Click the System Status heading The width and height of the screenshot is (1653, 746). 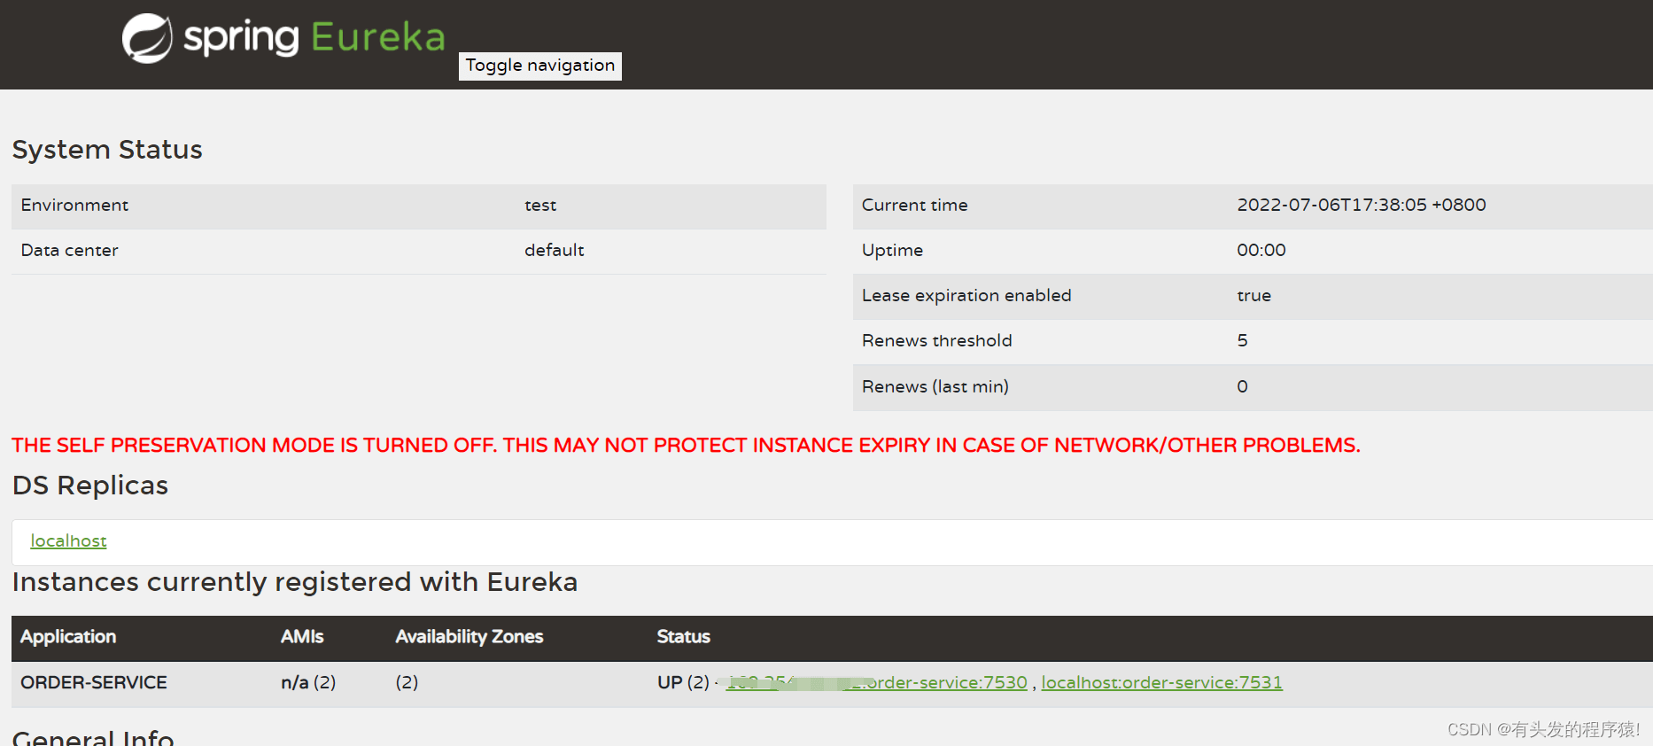107,149
